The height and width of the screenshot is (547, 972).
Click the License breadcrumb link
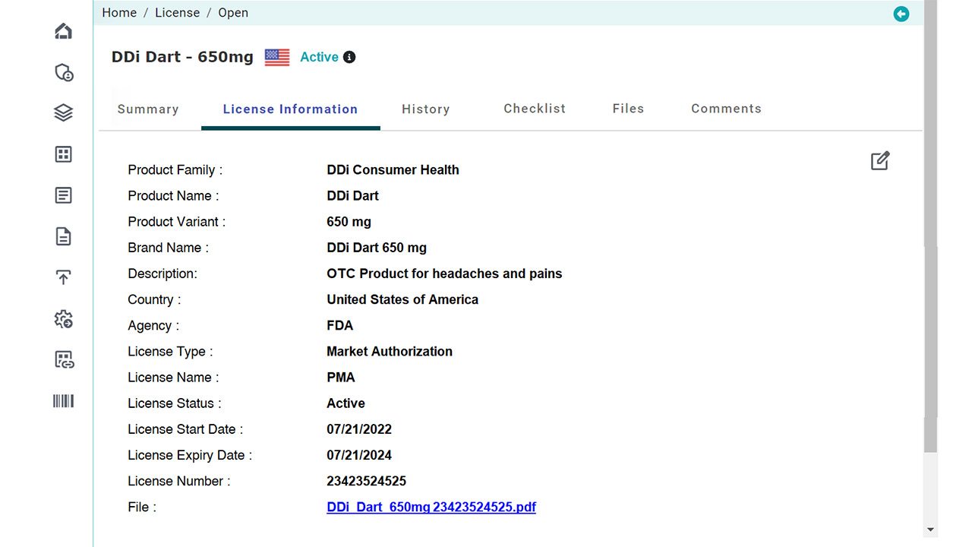coord(177,13)
